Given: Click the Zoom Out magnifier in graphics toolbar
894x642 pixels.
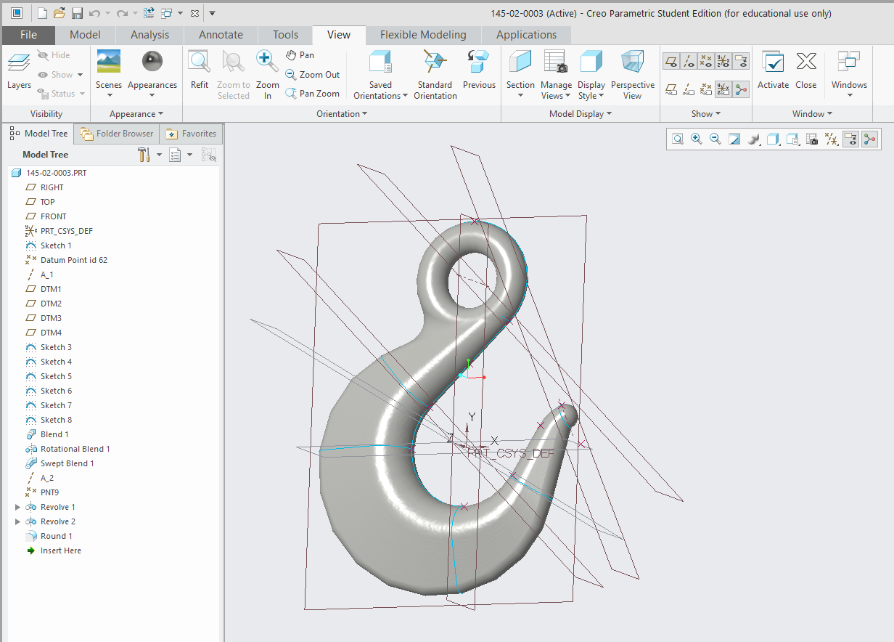Looking at the screenshot, I should [715, 139].
